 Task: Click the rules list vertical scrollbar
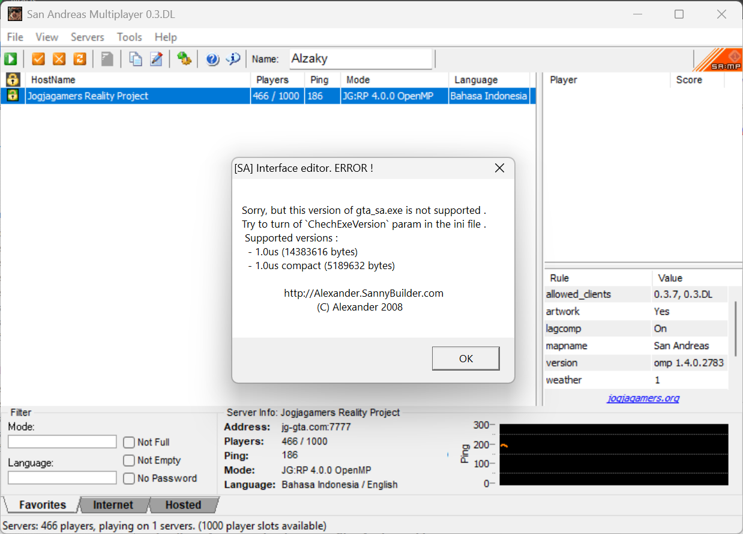coord(735,329)
